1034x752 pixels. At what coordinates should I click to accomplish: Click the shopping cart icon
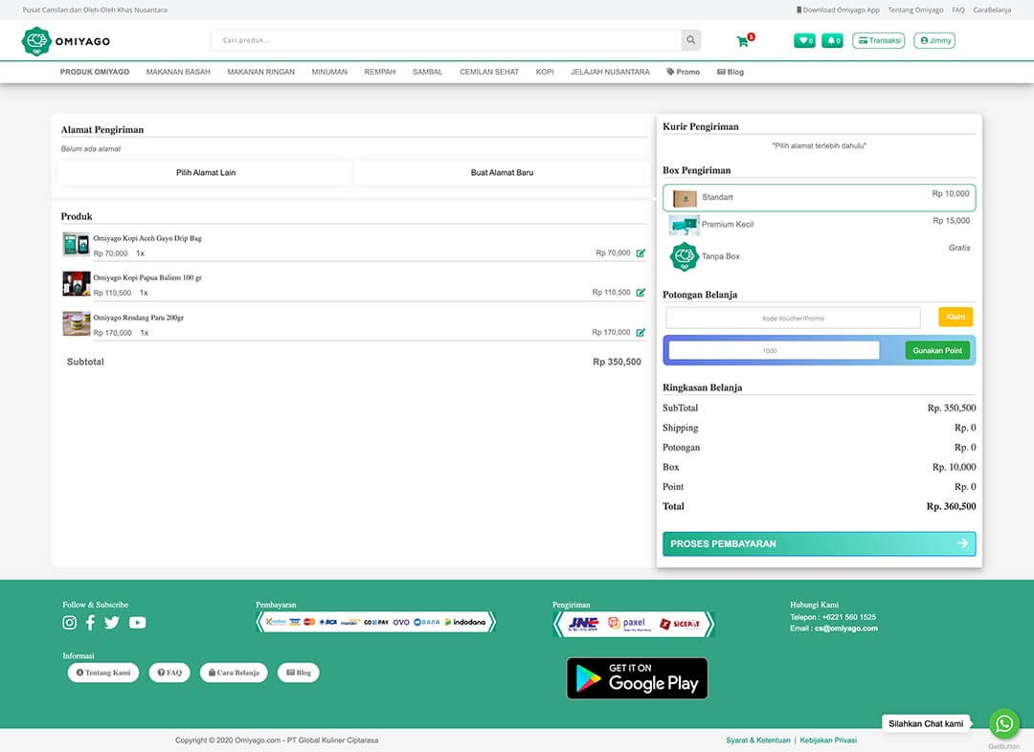click(743, 41)
